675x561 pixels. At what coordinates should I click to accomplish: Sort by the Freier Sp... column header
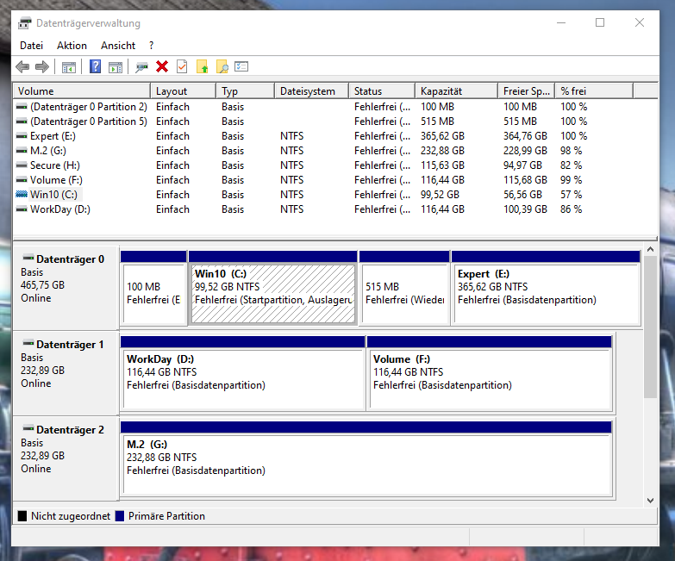click(x=526, y=91)
